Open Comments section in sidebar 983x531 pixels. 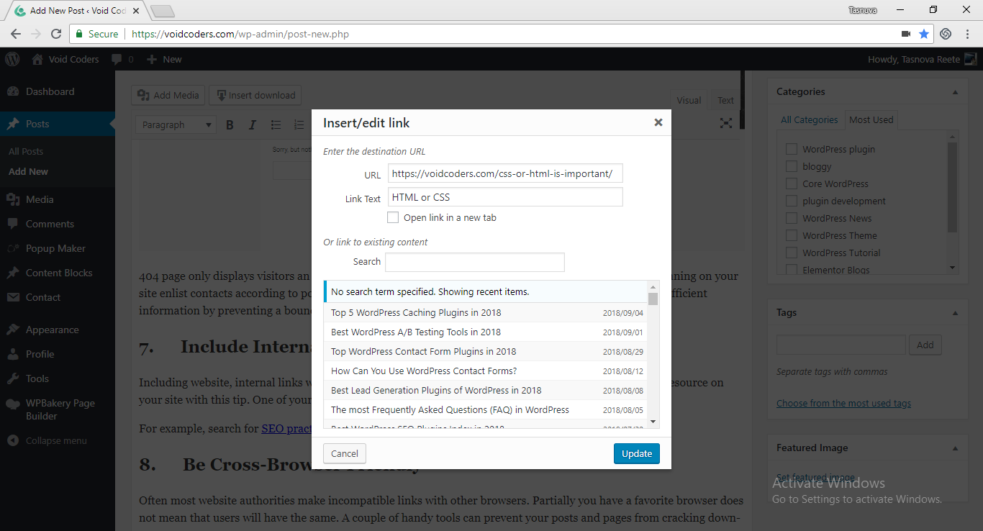(x=58, y=224)
